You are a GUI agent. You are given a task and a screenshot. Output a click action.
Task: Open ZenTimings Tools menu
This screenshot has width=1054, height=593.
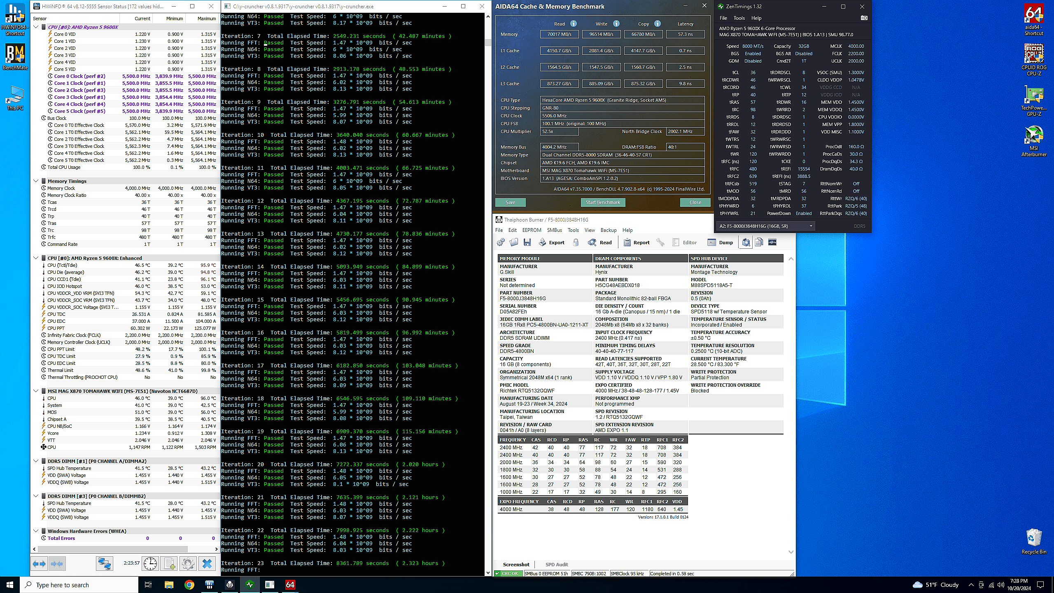click(739, 18)
